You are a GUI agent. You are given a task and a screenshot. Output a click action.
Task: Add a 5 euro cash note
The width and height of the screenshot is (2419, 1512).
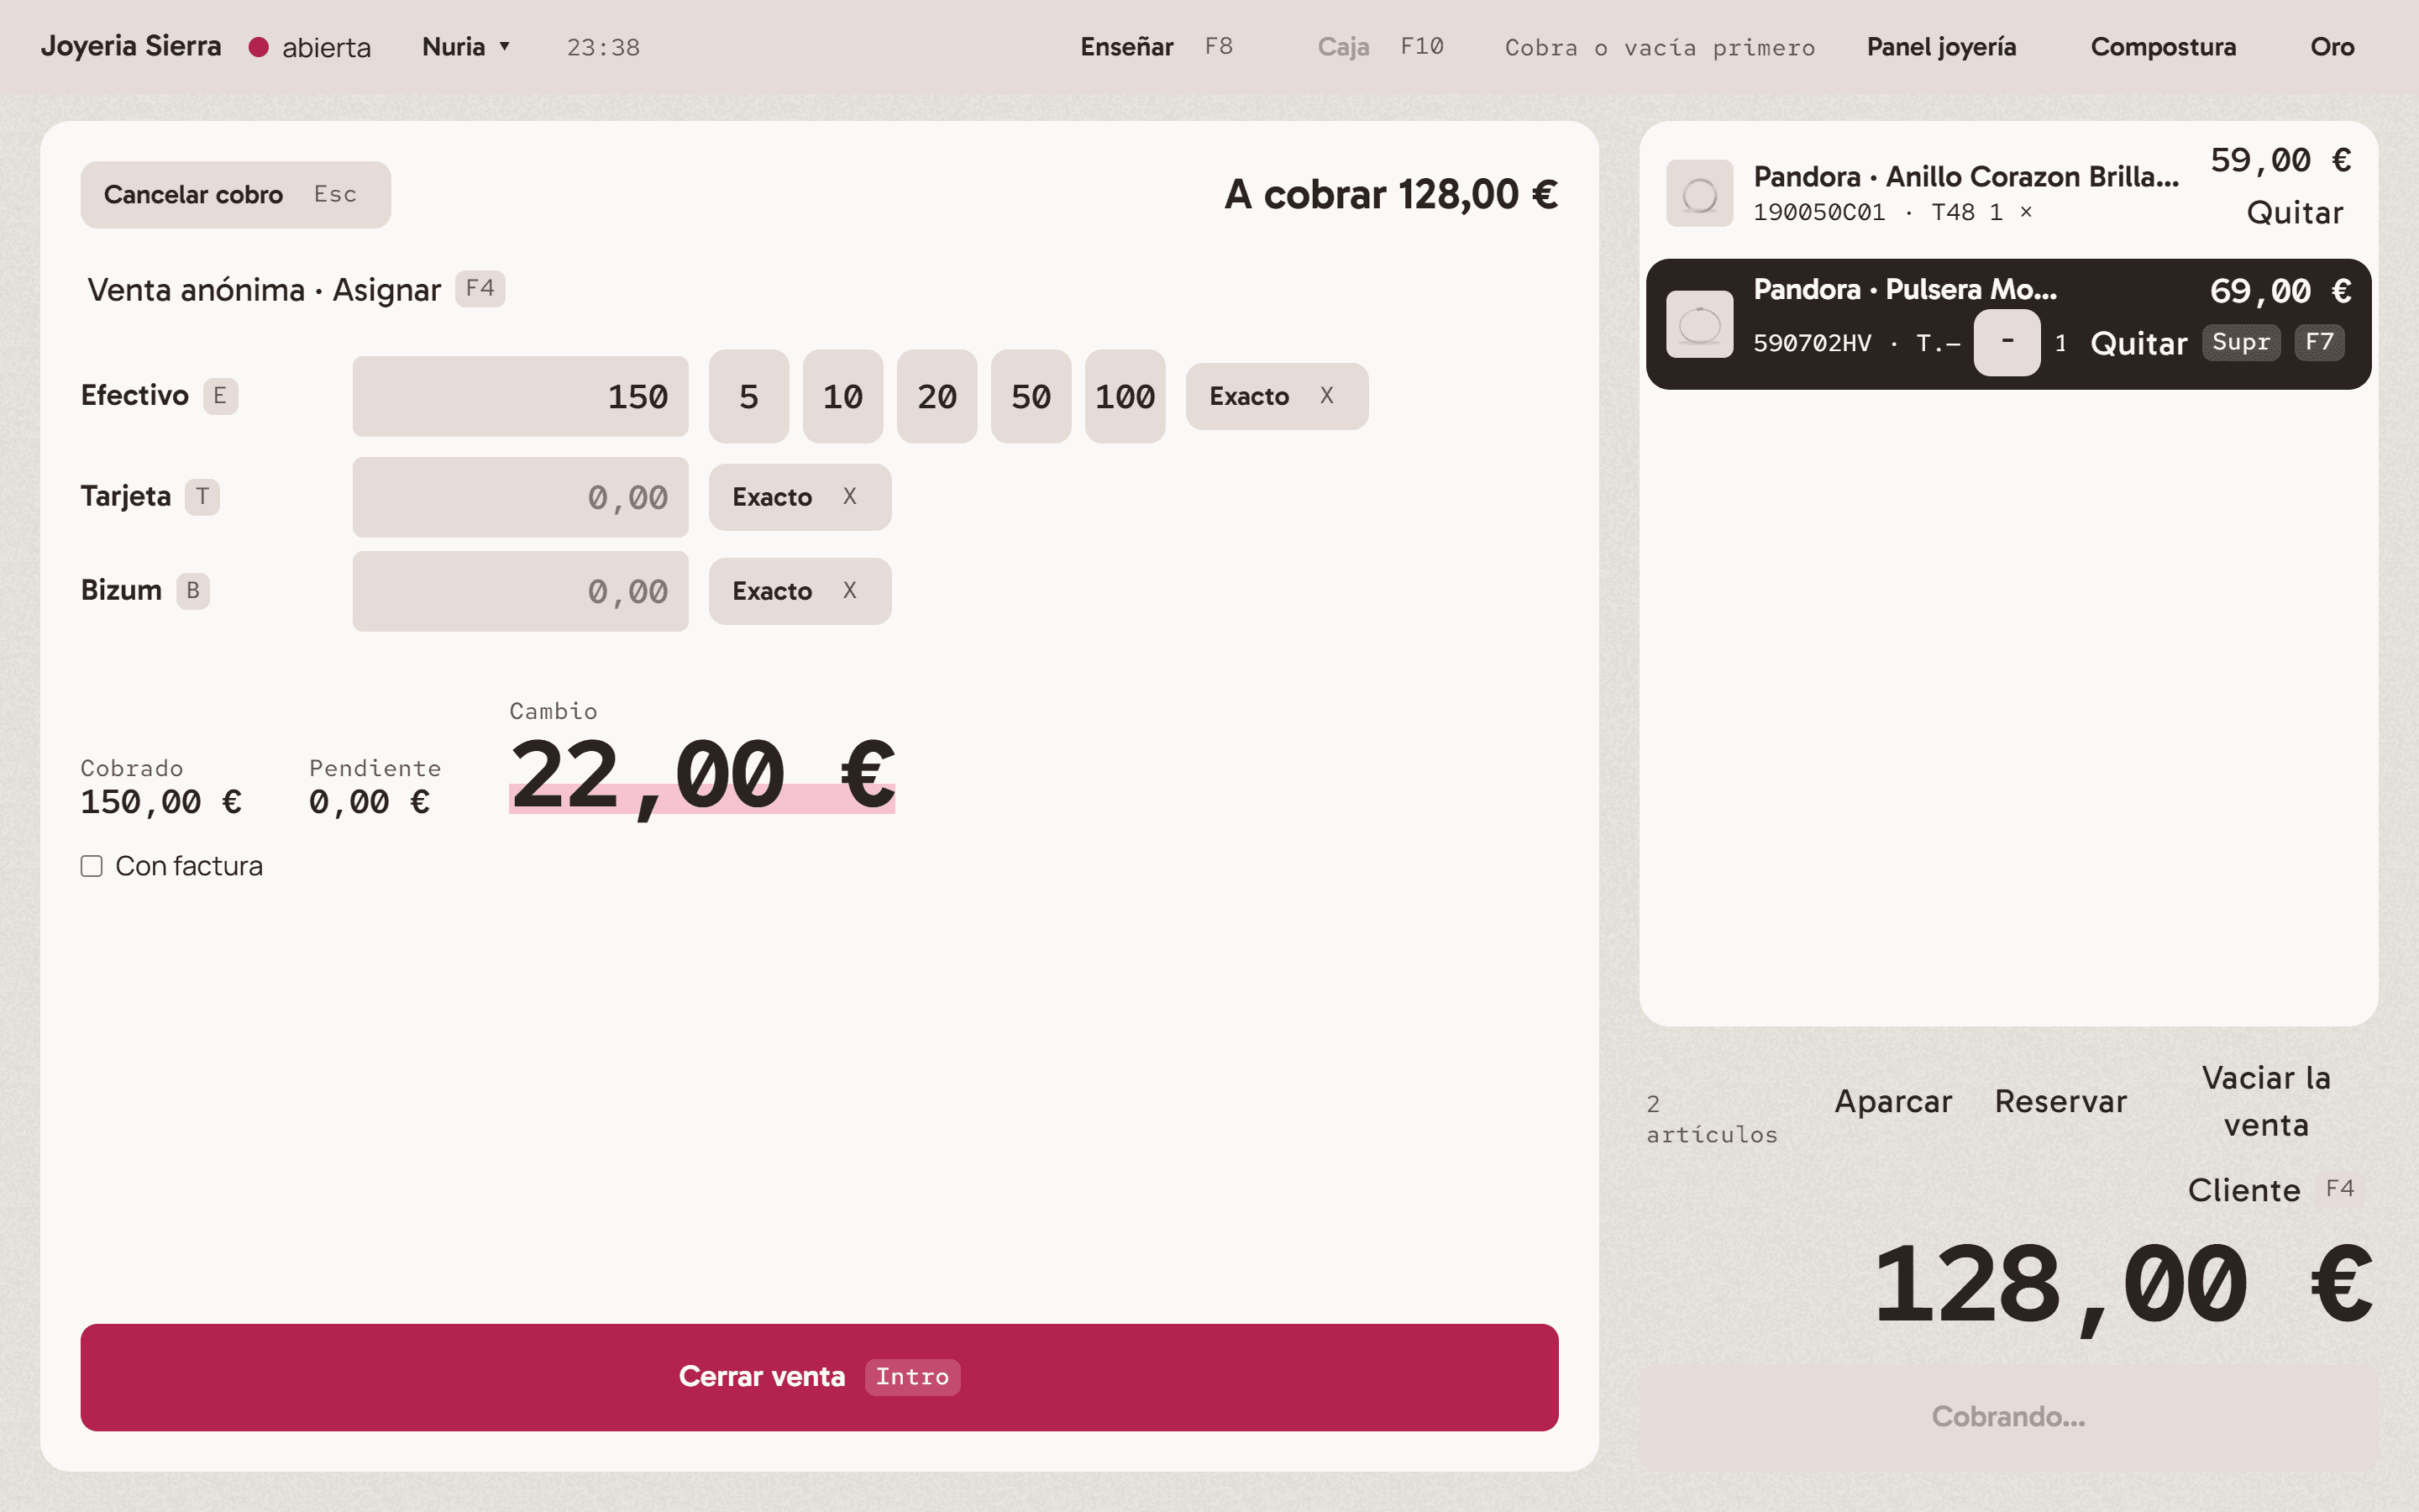748,396
